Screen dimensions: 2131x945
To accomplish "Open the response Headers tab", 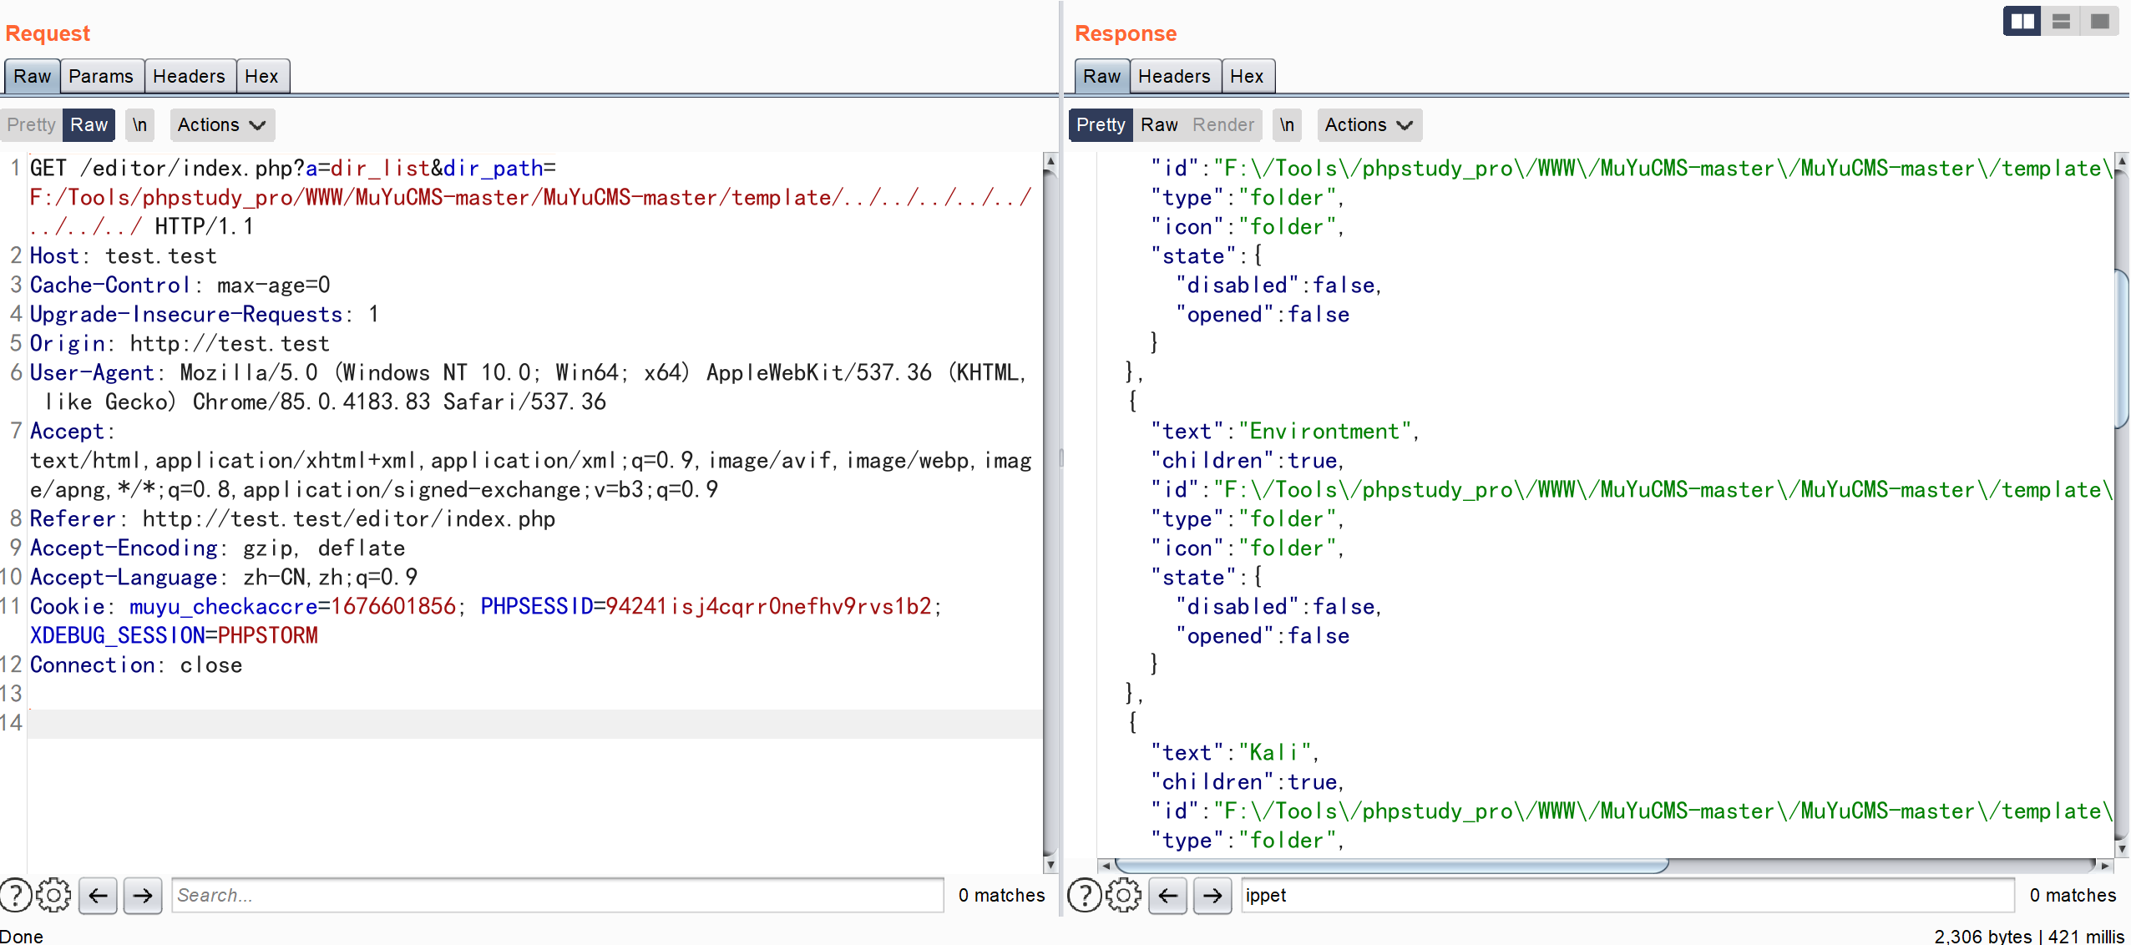I will coord(1173,76).
